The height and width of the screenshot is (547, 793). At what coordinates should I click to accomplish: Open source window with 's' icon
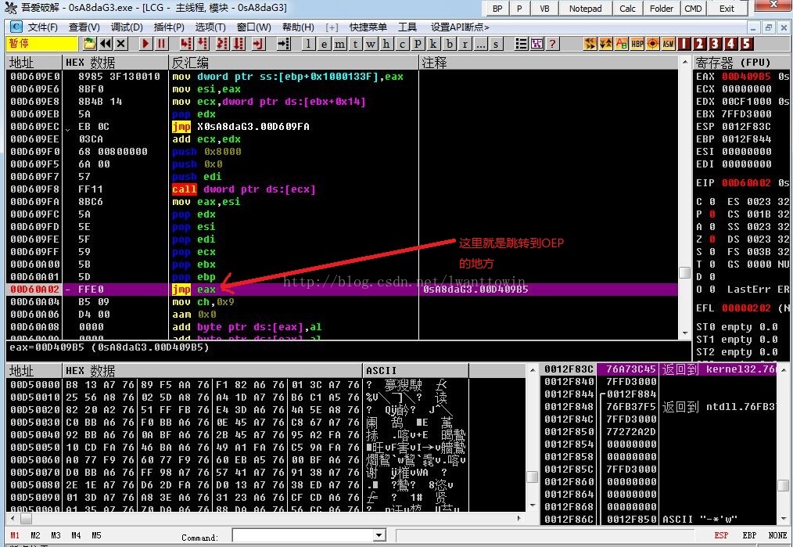coord(496,44)
